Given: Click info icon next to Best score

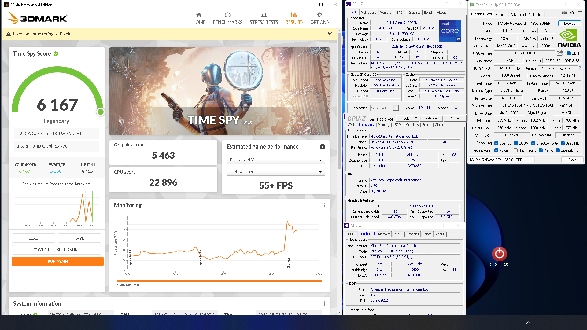Looking at the screenshot, I should [93, 164].
